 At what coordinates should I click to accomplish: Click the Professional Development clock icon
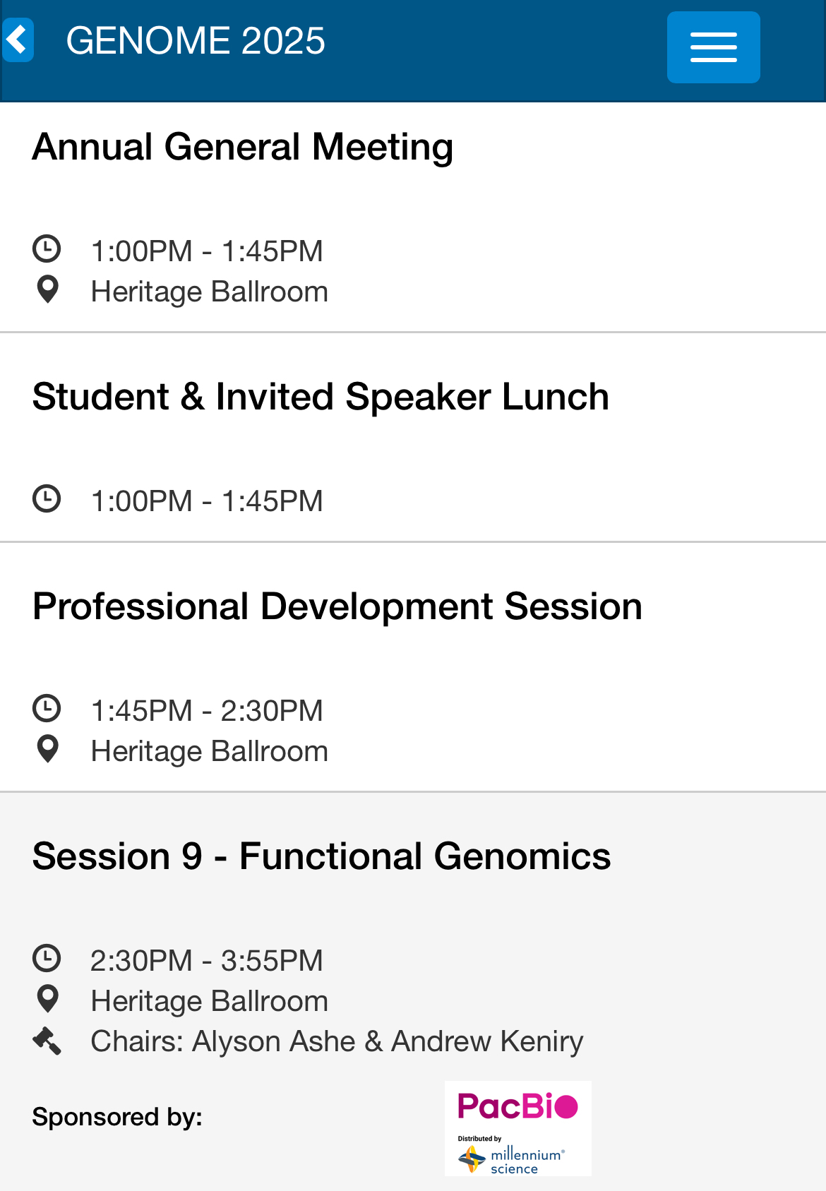(47, 709)
